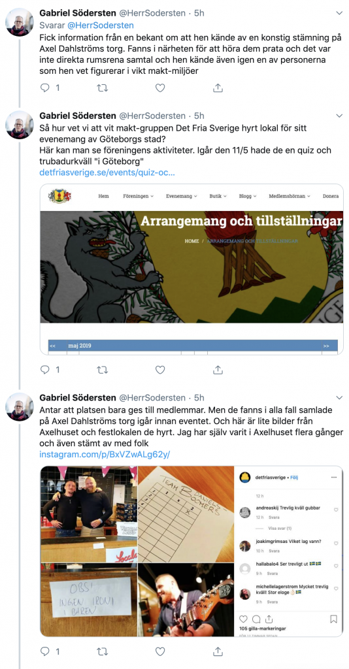Click the @HerrSodersten mention after Svarar
This screenshot has height=669, width=349.
coord(99,25)
